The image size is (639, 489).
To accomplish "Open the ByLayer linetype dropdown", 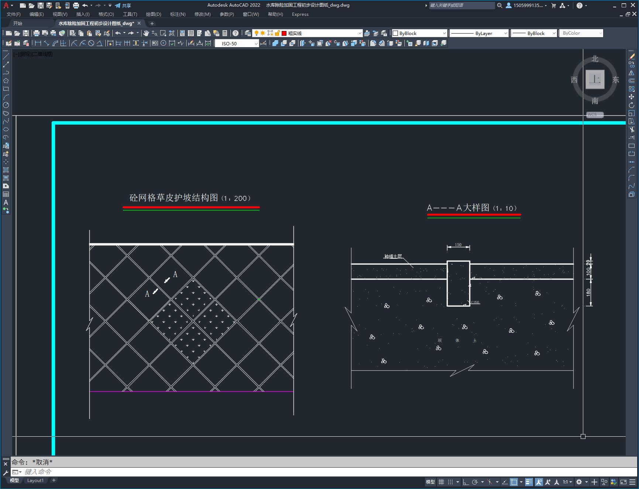I will (x=479, y=33).
